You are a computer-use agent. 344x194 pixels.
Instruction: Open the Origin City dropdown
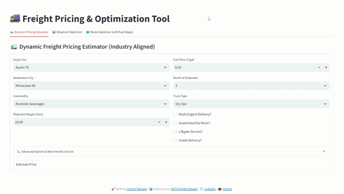(91, 68)
